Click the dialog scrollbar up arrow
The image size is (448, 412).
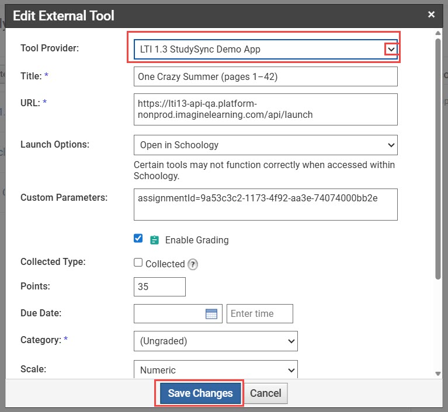point(438,33)
